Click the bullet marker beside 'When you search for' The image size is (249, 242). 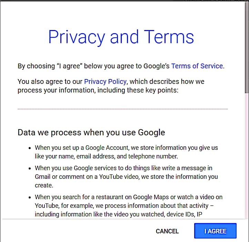pyautogui.click(x=30, y=197)
